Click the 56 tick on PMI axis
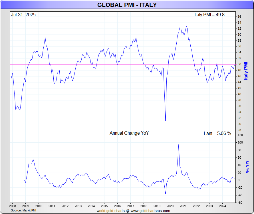 239,47
